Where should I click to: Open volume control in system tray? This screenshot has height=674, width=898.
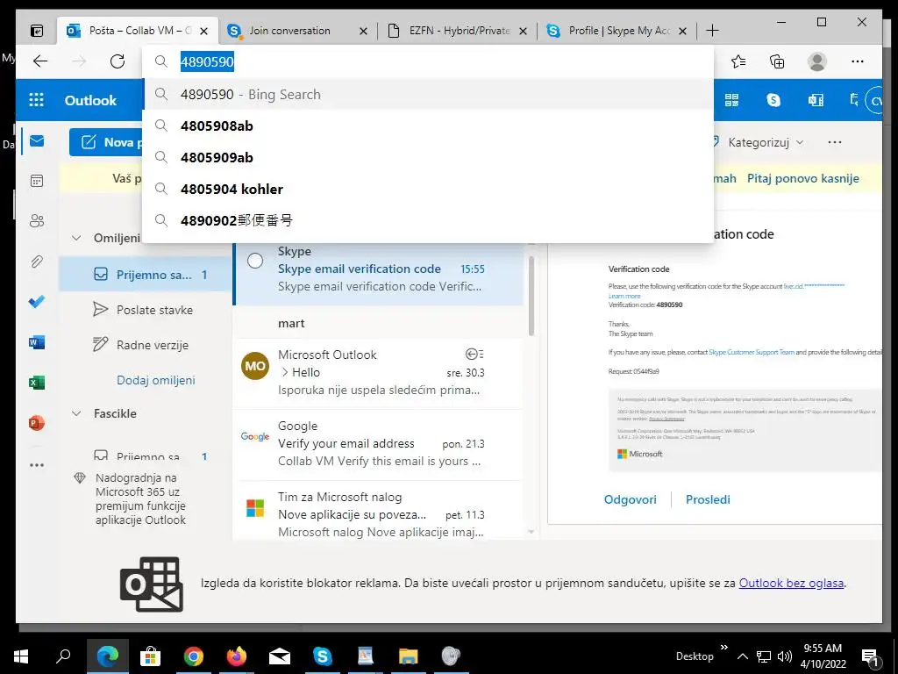click(784, 656)
